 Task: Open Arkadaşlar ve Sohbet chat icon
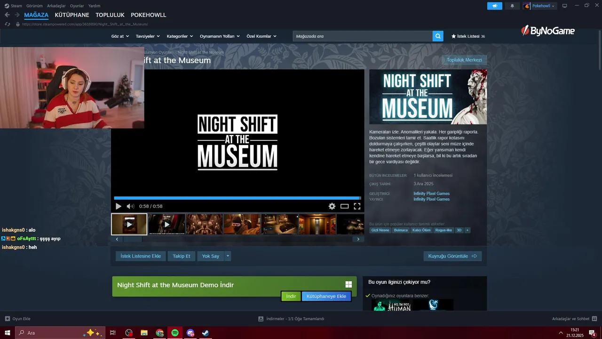(594, 319)
